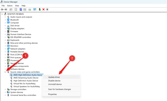Click the Audio inputs and outputs speaker icon
167x101 pixels.
[8, 17]
